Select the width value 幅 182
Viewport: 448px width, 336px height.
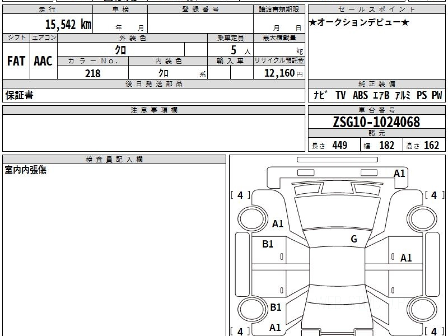379,145
